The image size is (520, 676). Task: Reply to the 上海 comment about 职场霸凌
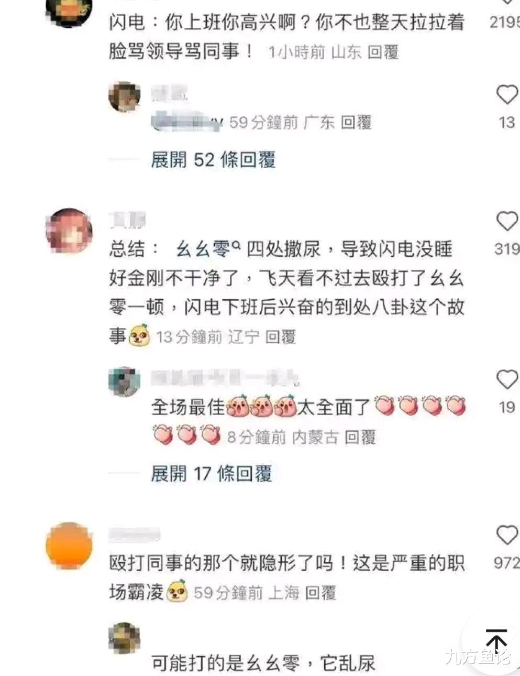click(x=320, y=593)
